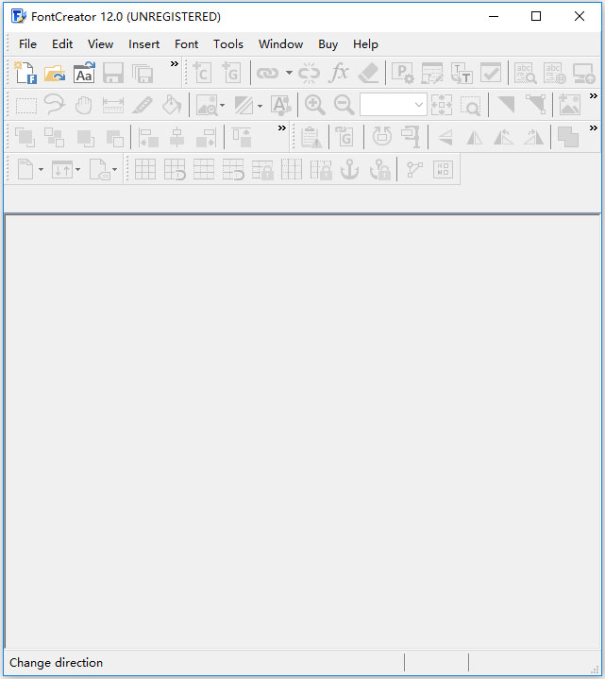Toggle the anchor display icon

(349, 169)
